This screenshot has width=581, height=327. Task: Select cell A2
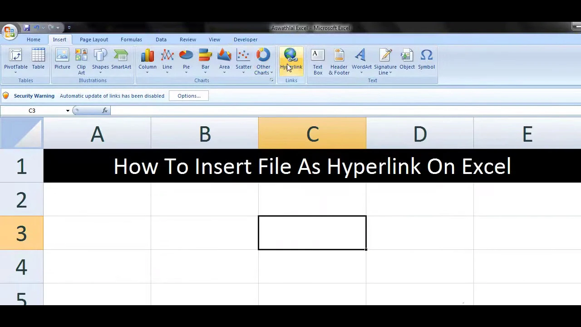97,199
